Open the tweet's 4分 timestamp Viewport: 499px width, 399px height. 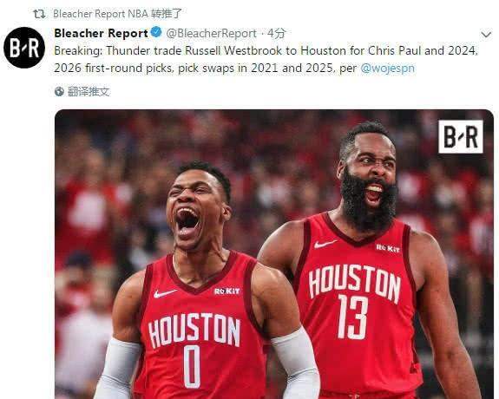point(276,33)
